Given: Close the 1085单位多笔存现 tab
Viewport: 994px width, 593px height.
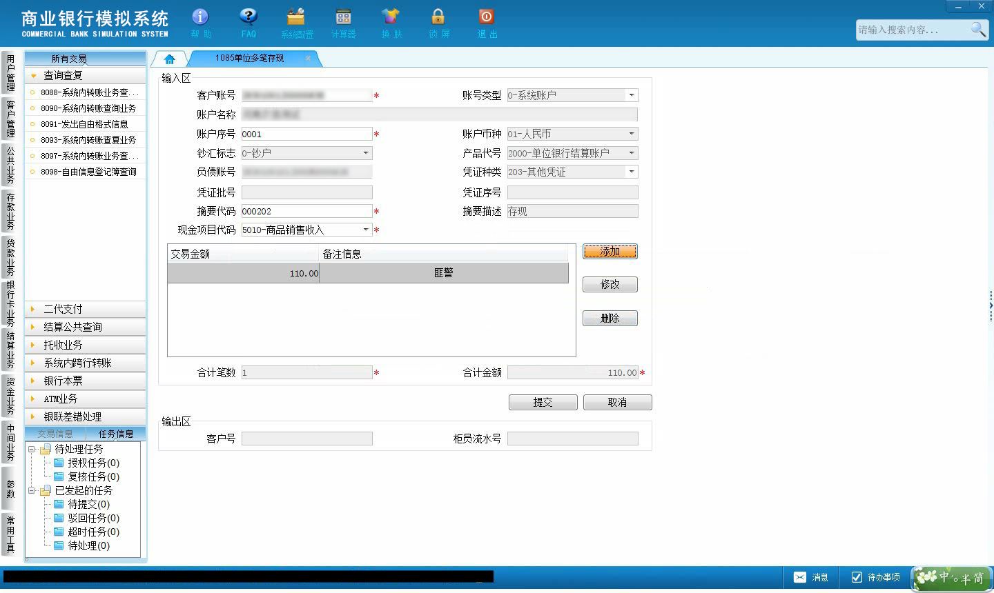Looking at the screenshot, I should [308, 58].
